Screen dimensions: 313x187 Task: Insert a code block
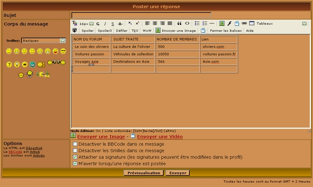click(x=187, y=23)
